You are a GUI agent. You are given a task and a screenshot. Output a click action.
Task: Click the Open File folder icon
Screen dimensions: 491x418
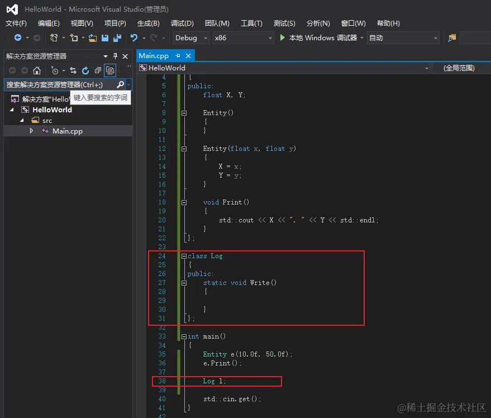[x=93, y=38]
